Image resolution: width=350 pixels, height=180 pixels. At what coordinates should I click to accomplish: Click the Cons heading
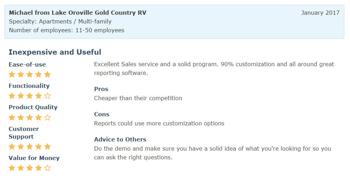point(102,114)
